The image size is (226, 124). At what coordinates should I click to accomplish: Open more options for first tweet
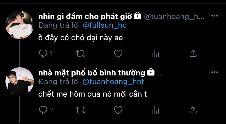coord(215,16)
